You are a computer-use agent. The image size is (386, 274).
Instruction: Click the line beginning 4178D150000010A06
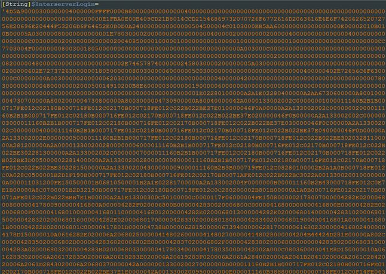coord(194,234)
